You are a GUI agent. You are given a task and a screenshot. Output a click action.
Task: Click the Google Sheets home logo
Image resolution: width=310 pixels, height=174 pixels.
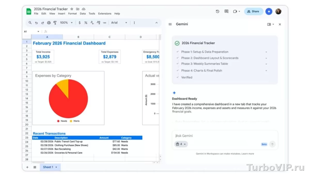point(29,11)
